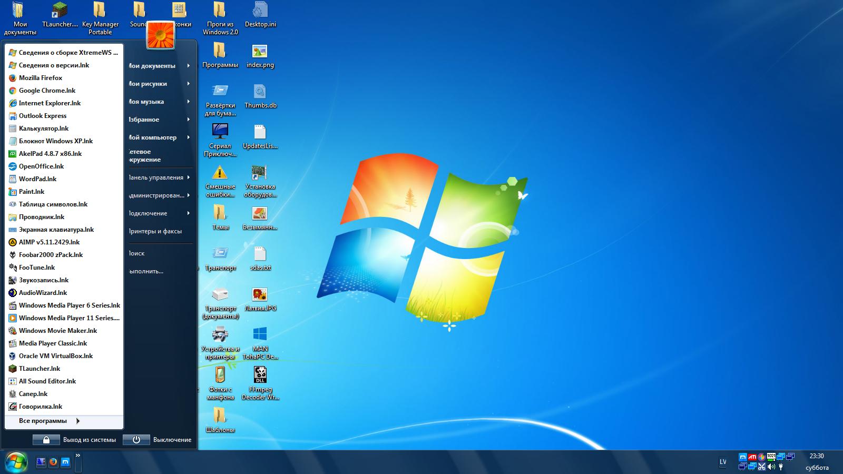Viewport: 843px width, 474px height.
Task: Click the 23:30 taskbar clock
Action: (817, 456)
